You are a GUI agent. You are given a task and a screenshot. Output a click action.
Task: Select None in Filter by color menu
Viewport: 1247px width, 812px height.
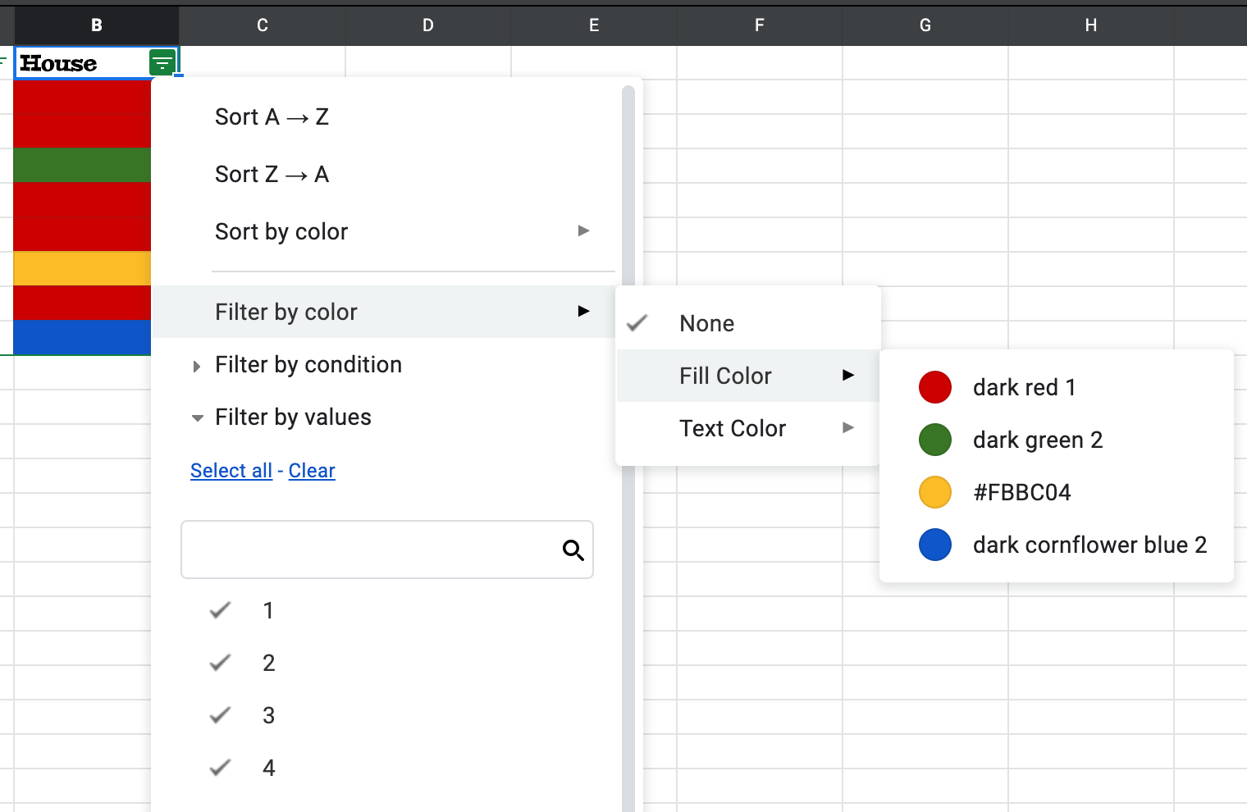[706, 323]
